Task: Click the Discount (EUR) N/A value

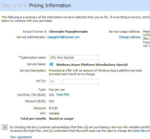Action: pos(51,101)
